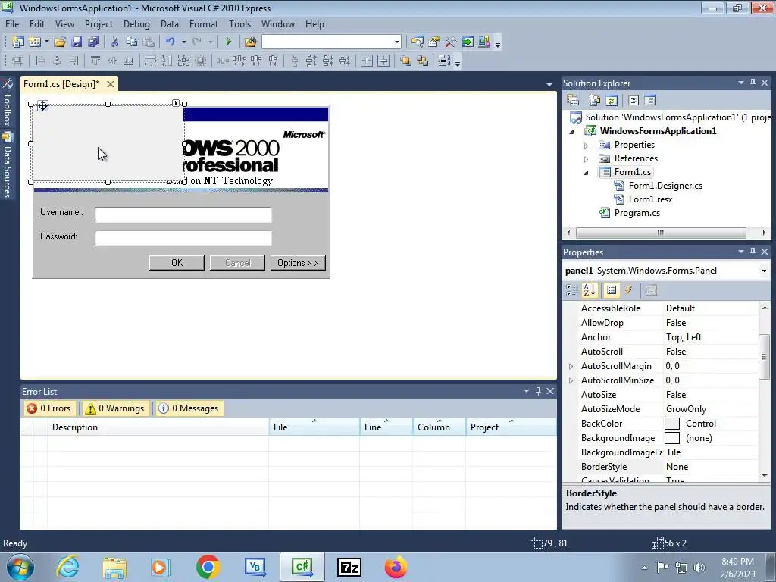The width and height of the screenshot is (776, 582).
Task: Click the Open File folder icon
Action: 60,42
